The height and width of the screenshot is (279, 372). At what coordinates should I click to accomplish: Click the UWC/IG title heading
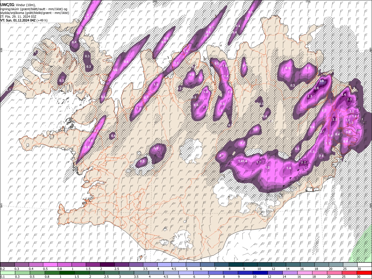tap(7, 5)
